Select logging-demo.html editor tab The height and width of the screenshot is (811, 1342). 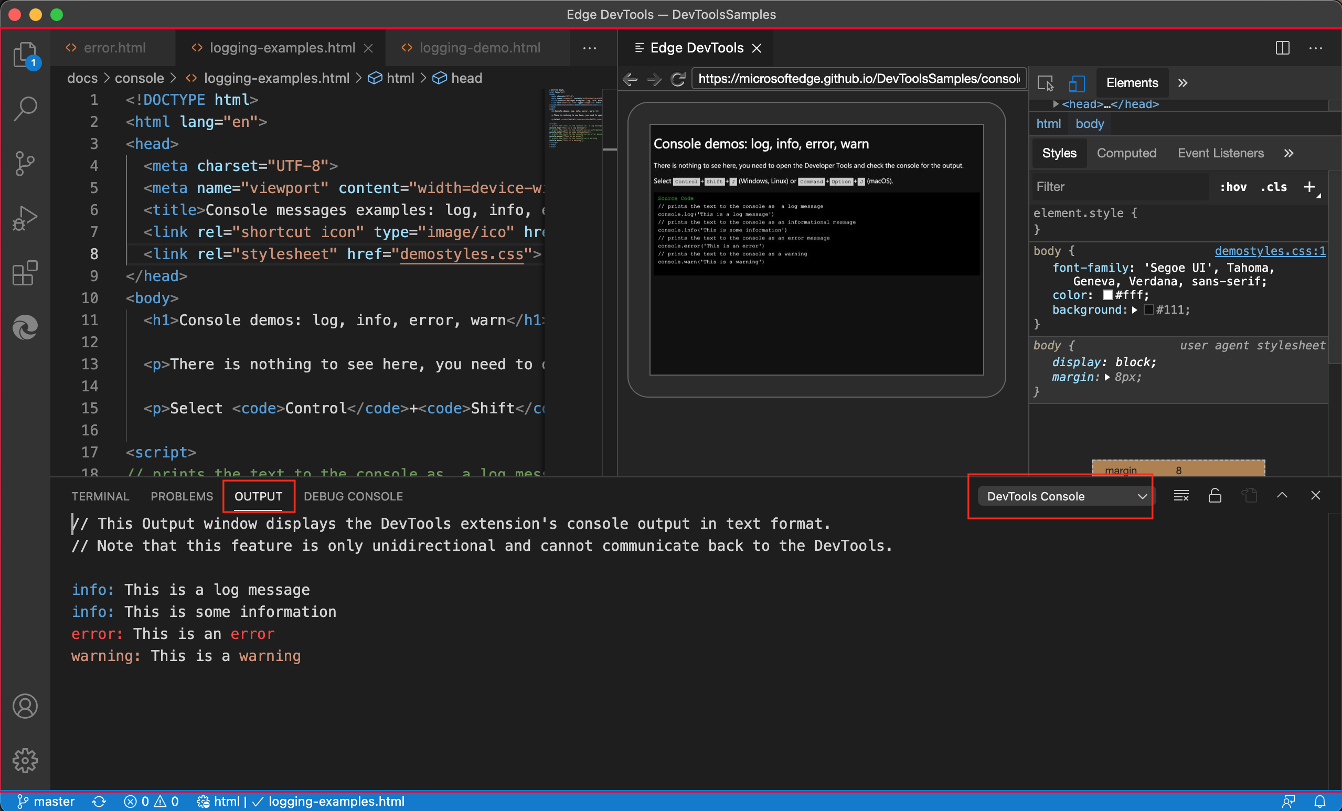[x=478, y=47]
